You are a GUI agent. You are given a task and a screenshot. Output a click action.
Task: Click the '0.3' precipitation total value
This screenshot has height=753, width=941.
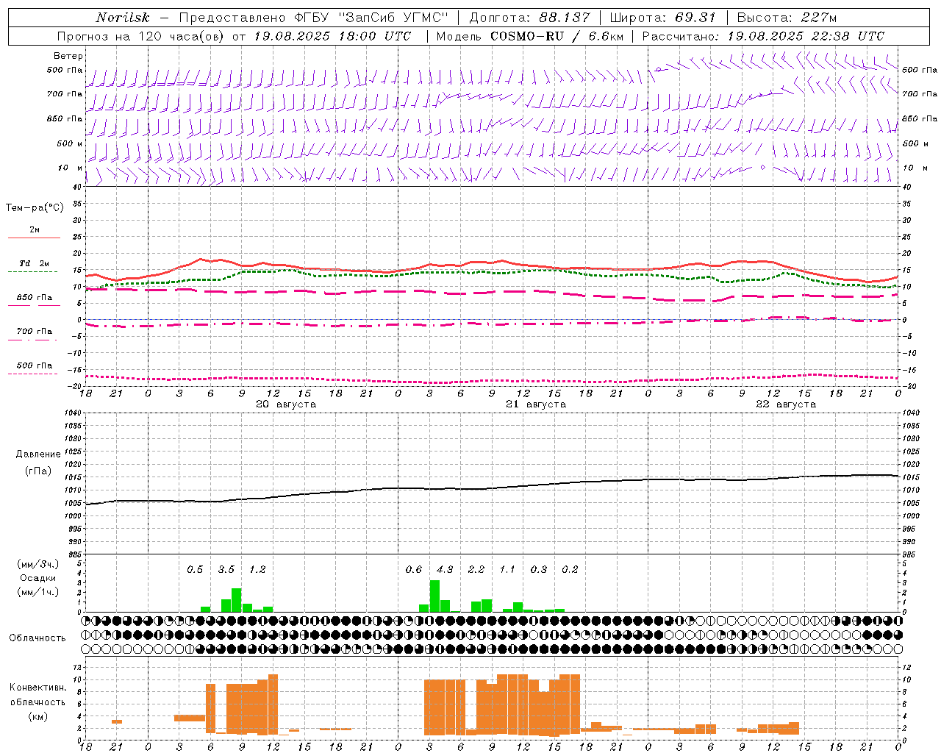point(539,570)
